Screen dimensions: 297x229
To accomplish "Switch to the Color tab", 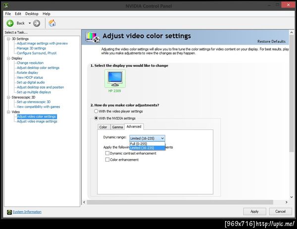I will click(103, 127).
